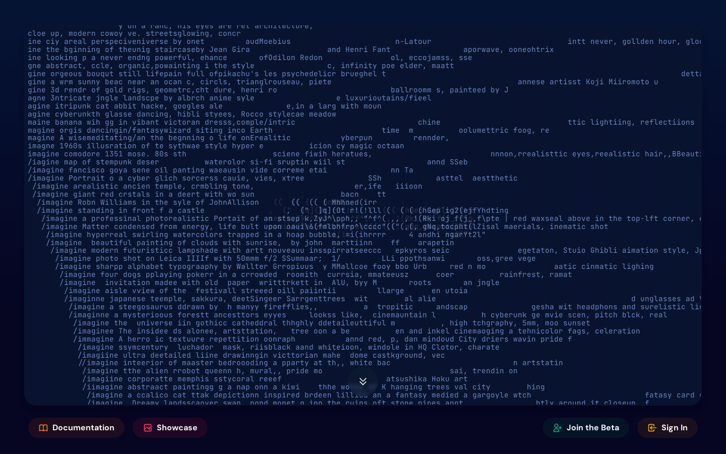Select the "/imagine Matter condensed from energy" line
Viewport: 726px width, 454px height.
(325, 226)
